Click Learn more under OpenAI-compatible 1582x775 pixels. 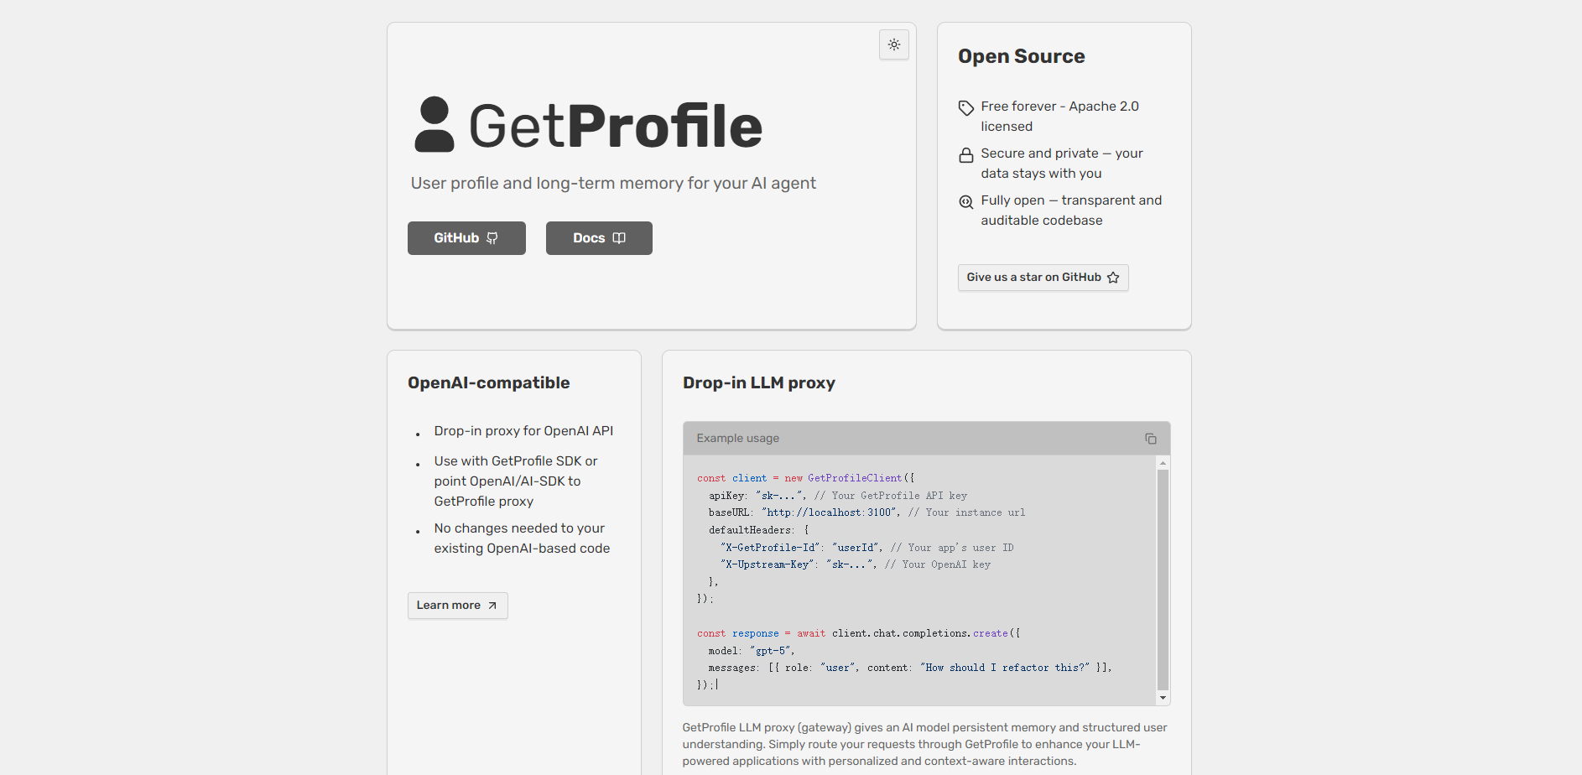457,605
